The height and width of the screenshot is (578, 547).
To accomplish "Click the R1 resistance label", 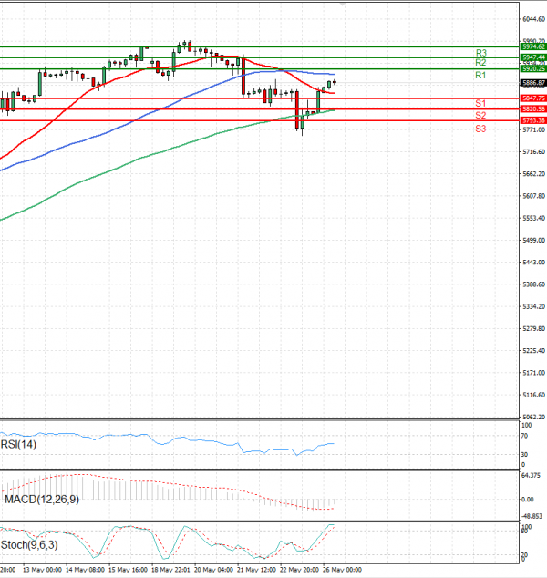I will pyautogui.click(x=480, y=76).
